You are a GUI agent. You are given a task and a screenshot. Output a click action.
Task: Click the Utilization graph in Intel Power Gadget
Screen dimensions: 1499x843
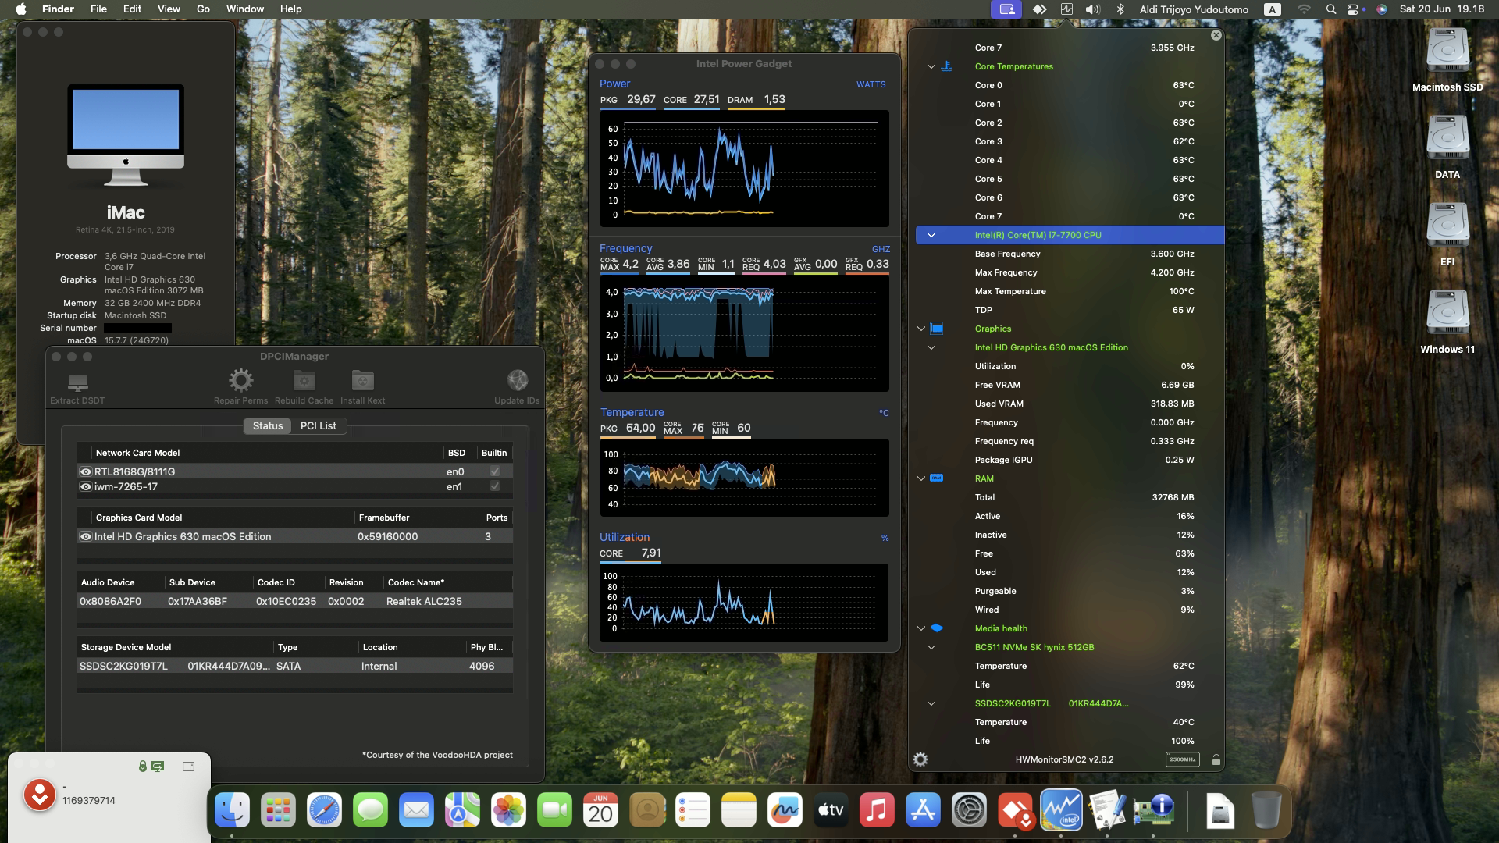pyautogui.click(x=744, y=603)
